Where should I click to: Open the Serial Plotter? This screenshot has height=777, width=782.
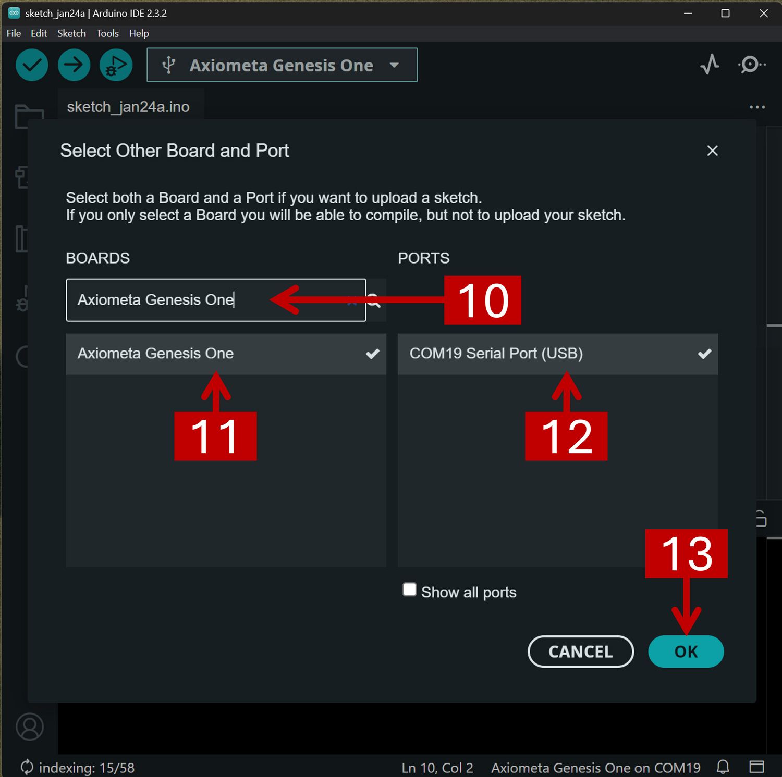click(710, 65)
